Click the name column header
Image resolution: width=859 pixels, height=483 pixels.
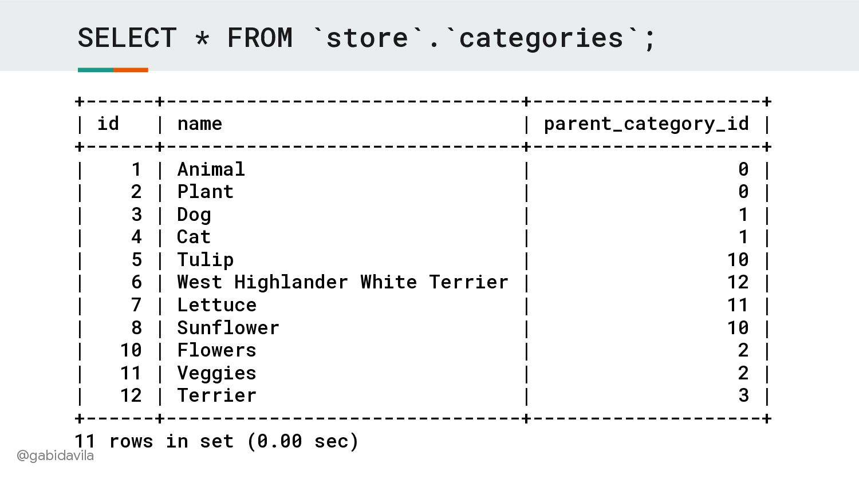click(x=199, y=124)
